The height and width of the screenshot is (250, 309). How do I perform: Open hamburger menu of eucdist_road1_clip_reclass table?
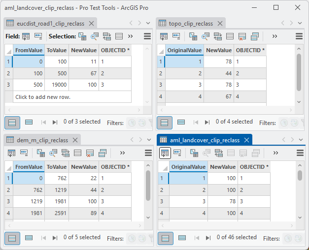[147, 36]
